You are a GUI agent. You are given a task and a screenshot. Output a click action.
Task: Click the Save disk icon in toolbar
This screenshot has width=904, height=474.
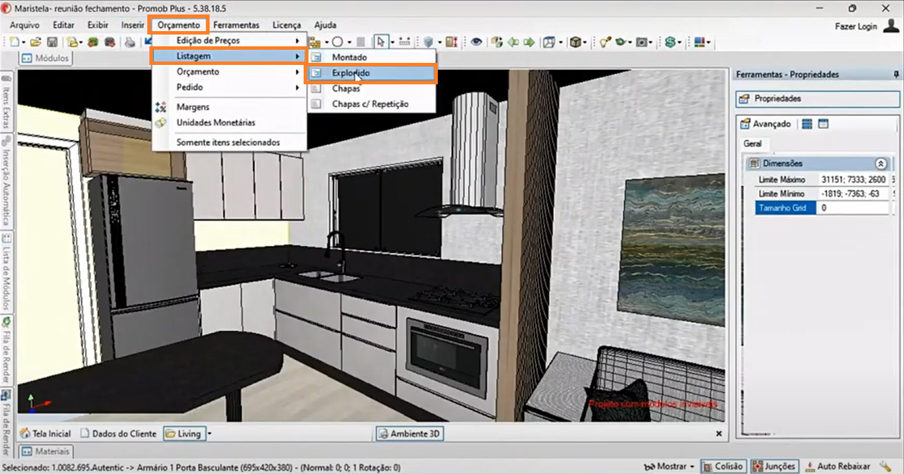[x=52, y=42]
